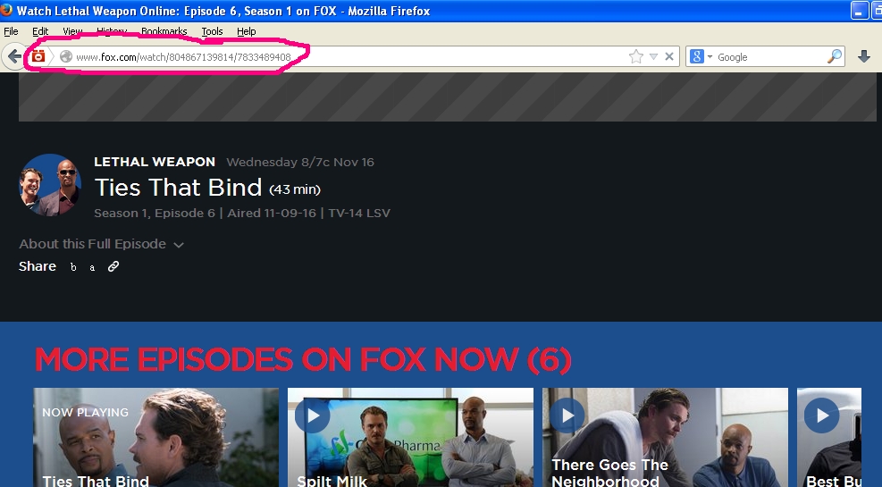Image resolution: width=882 pixels, height=487 pixels.
Task: Click the red camera icon in address bar
Action: (x=38, y=56)
